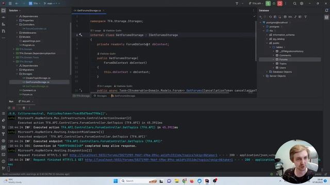Open database filter funnel icon
This screenshot has width=330, height=185.
coord(306,17)
